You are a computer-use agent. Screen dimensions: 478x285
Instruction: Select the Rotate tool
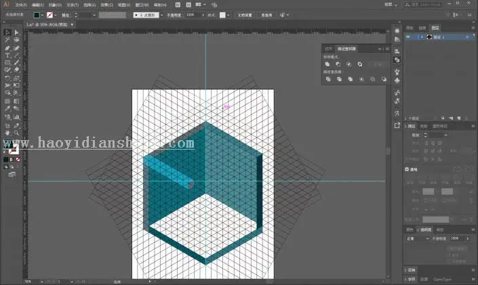tap(7, 79)
